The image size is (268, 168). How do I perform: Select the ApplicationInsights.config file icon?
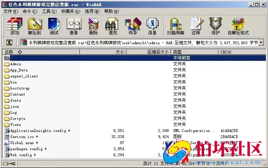(x=7, y=131)
